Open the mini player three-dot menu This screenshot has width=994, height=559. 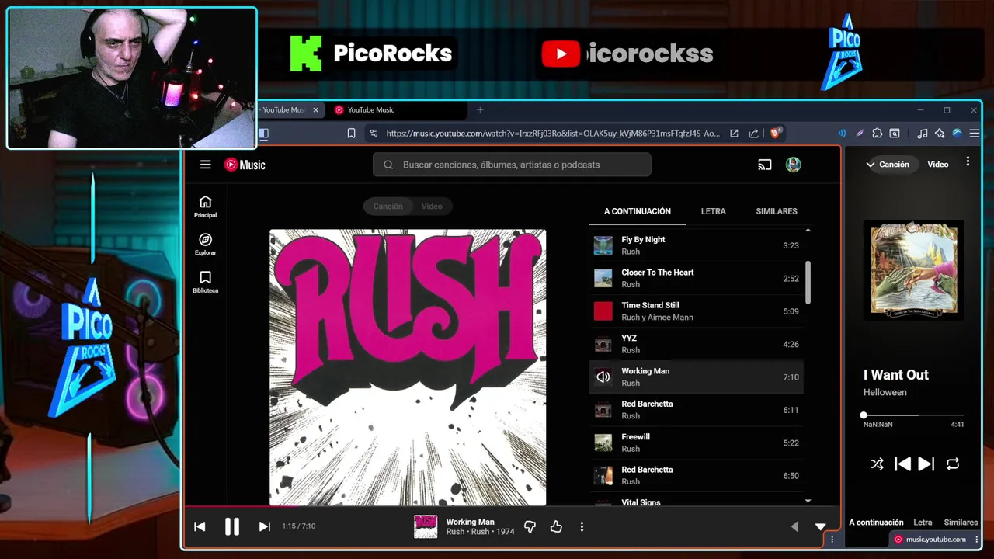click(x=968, y=161)
